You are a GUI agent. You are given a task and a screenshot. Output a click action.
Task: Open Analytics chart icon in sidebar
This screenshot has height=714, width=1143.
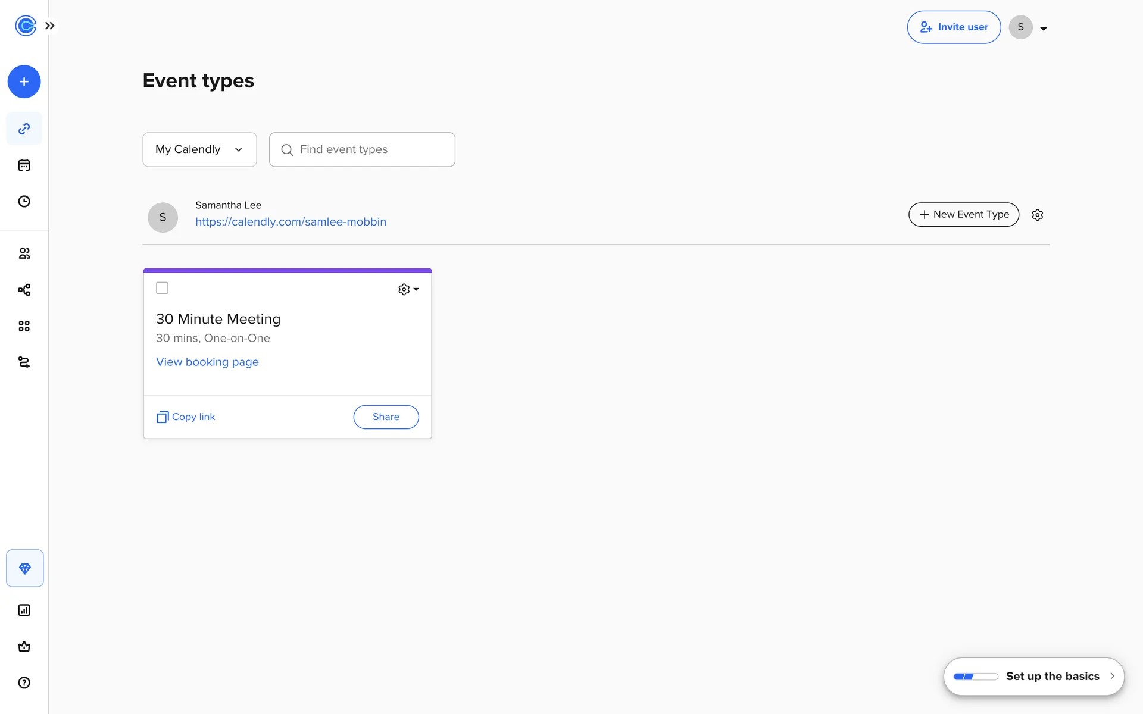[24, 610]
